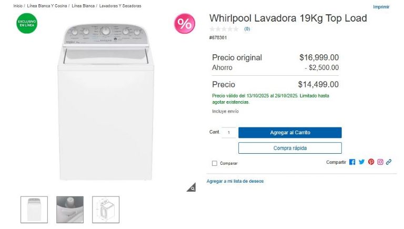This screenshot has height=229, width=404.
Task: Select the first washer front thumbnail
Action: [34, 210]
